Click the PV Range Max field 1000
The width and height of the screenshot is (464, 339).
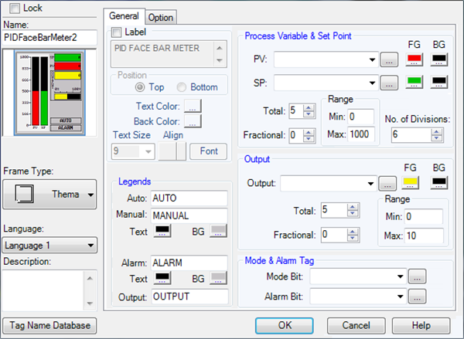point(361,134)
